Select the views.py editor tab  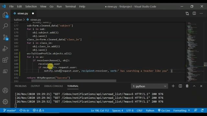pyautogui.click(x=23, y=14)
